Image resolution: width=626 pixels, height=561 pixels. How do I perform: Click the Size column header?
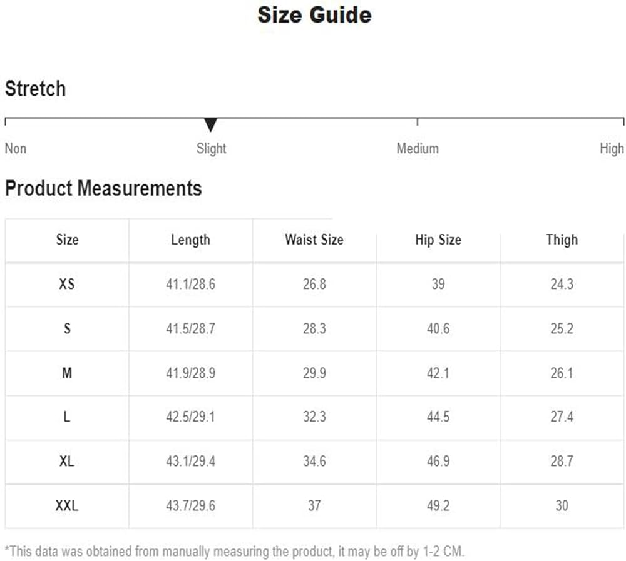(x=67, y=240)
